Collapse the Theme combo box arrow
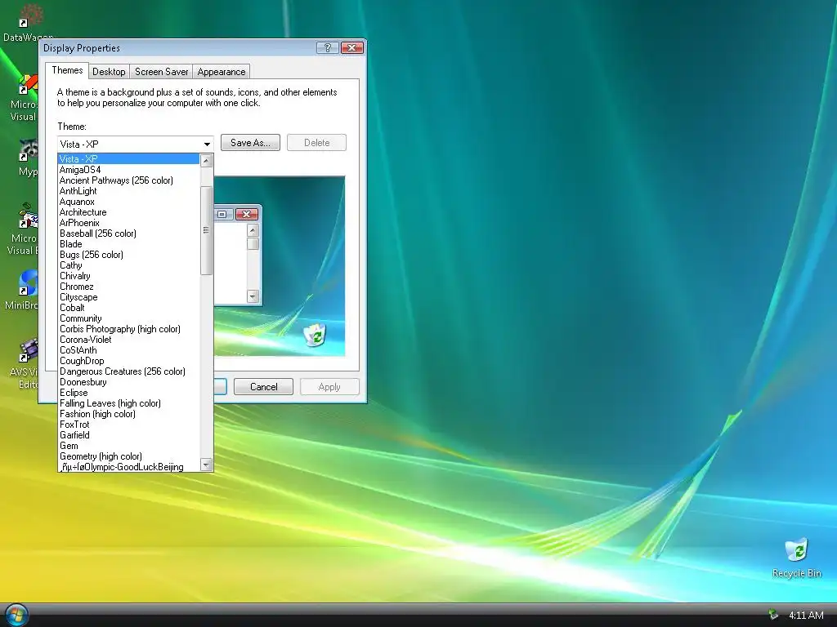837x627 pixels. (207, 144)
